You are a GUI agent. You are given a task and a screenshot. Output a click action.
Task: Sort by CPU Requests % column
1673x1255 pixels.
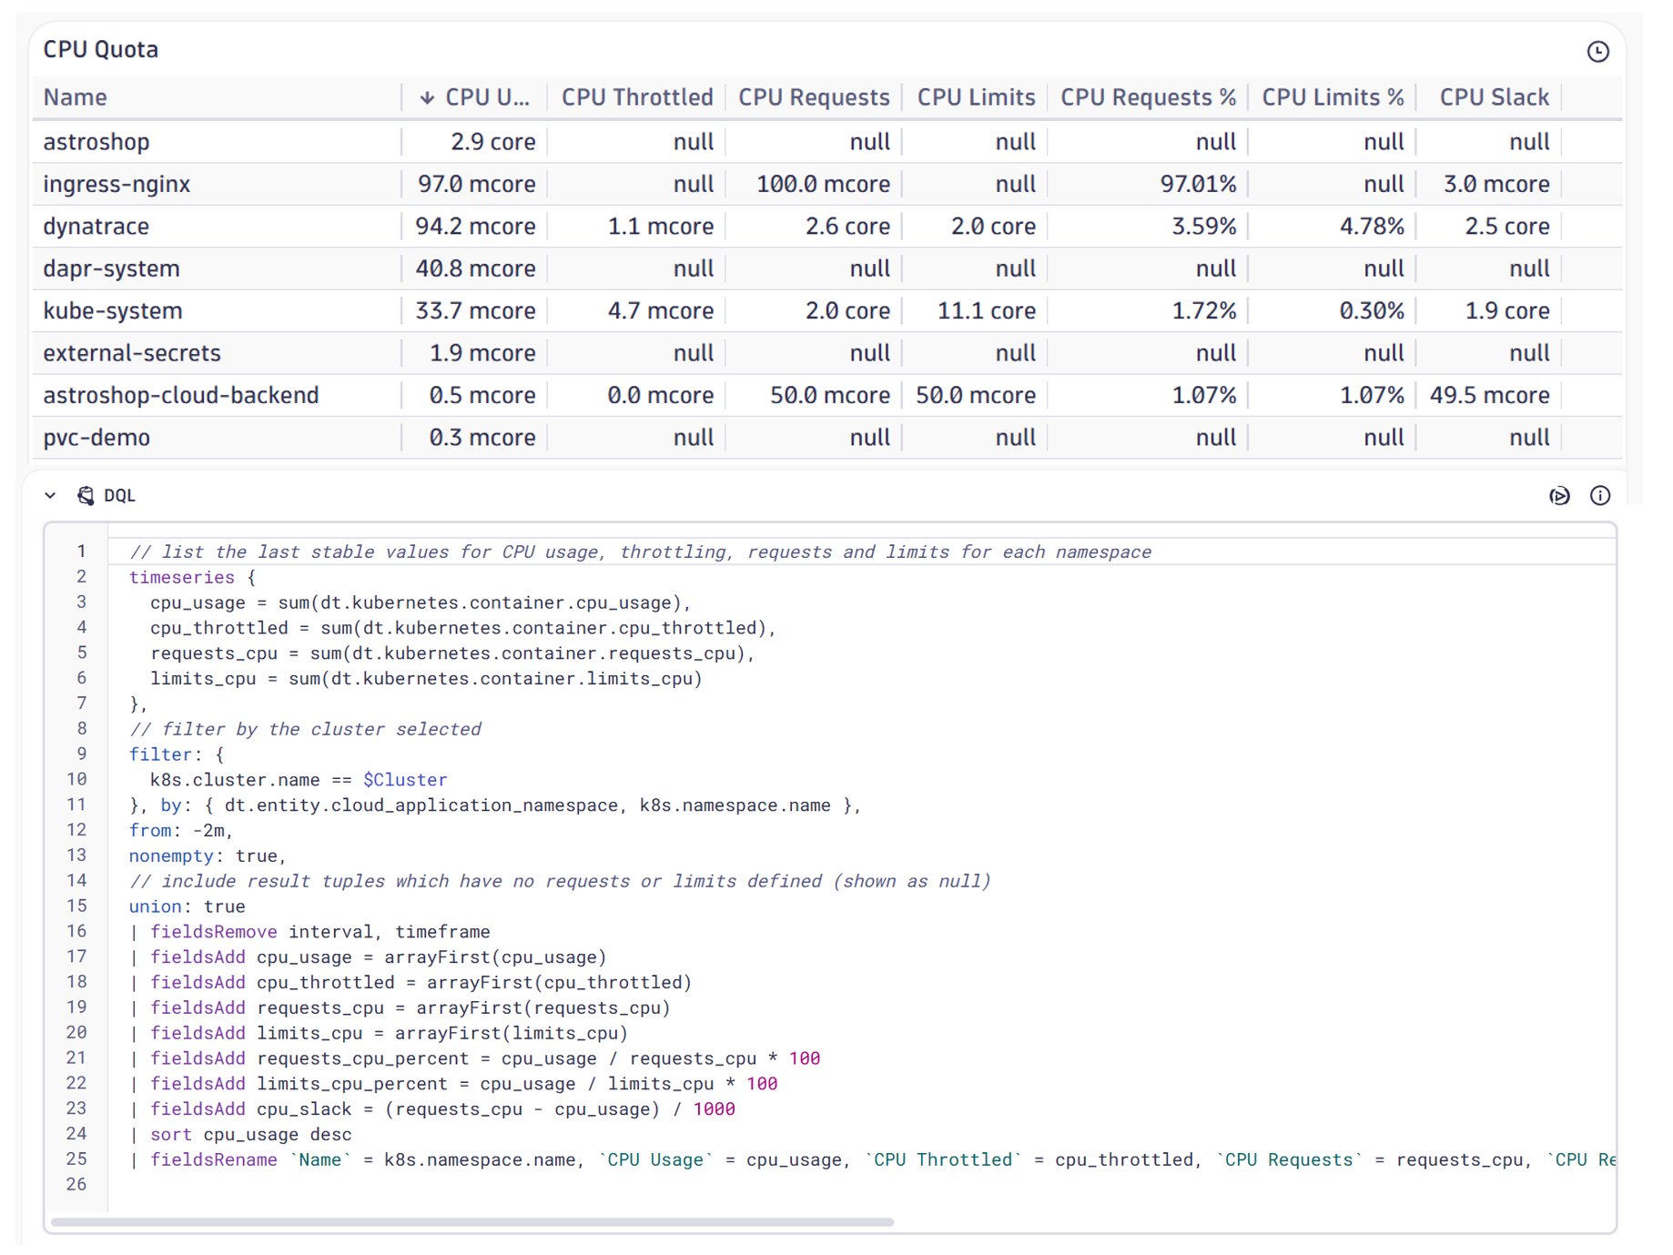[x=1148, y=96]
